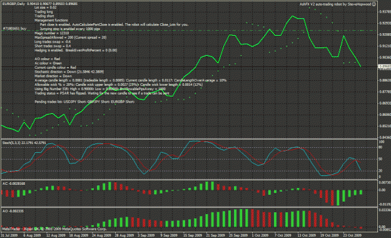Click the Current candle colour = Red line
Screen dimensions: 391x238
tap(55, 68)
